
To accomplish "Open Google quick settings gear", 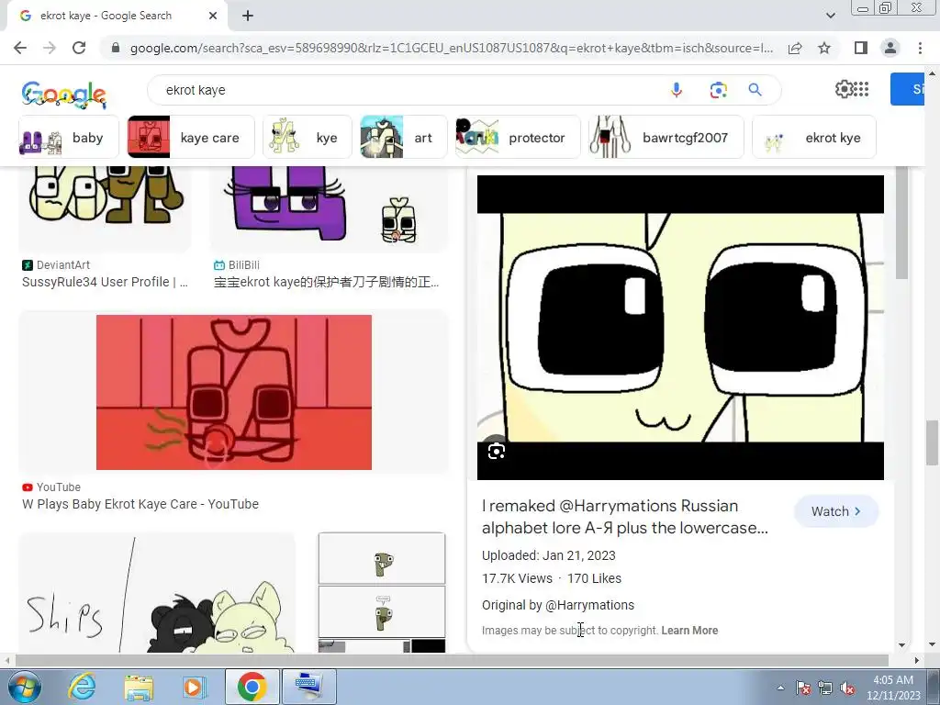I will [845, 89].
